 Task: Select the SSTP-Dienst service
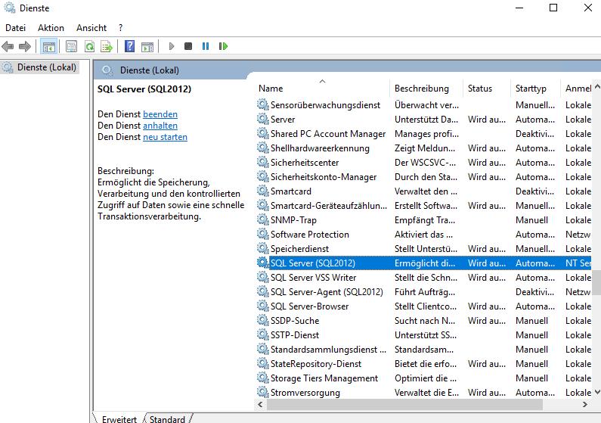423,334
